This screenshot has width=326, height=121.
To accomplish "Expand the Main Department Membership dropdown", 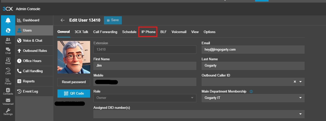I will (x=300, y=98).
